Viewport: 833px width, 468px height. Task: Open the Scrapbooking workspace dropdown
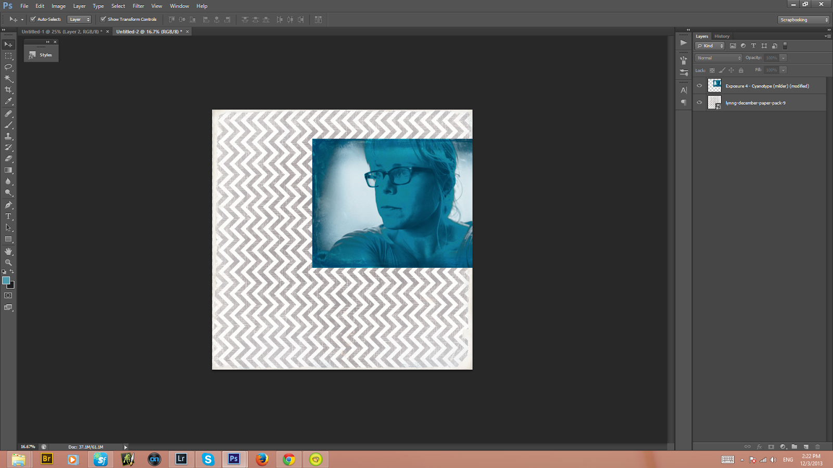[804, 20]
